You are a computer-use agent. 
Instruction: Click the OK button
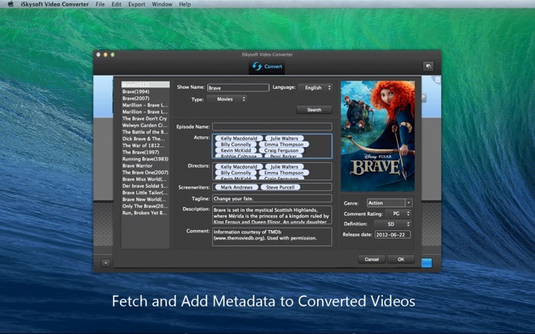[x=401, y=259]
